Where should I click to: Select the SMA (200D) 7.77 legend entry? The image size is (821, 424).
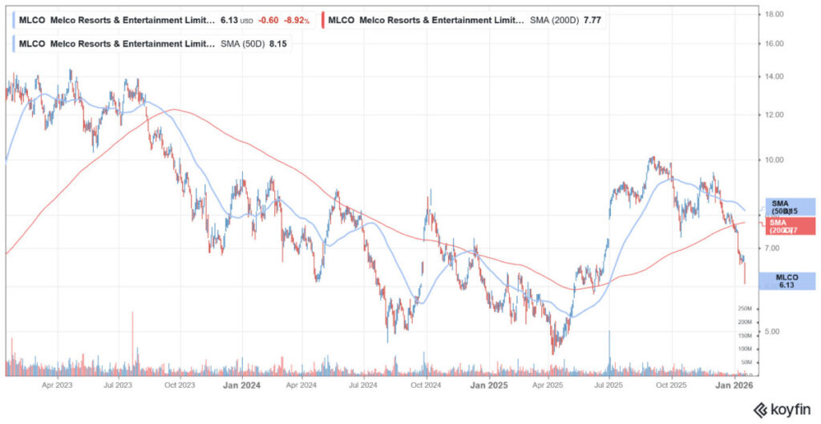(x=465, y=18)
